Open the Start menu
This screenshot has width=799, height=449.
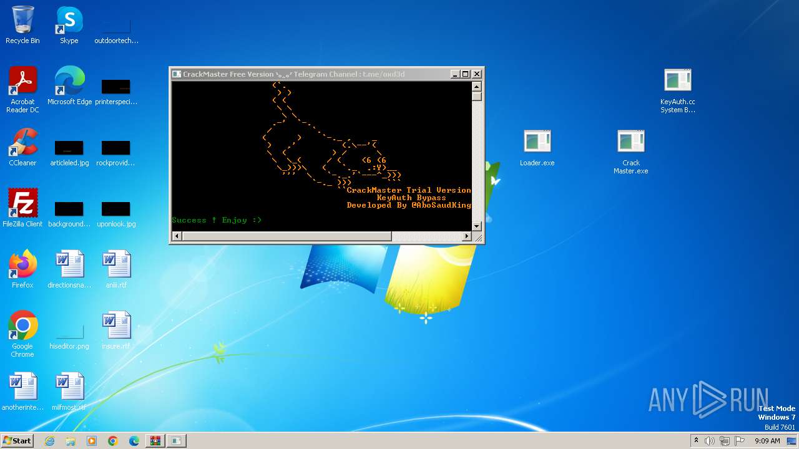(17, 440)
